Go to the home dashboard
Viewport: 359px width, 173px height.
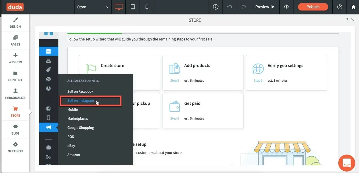354,7
